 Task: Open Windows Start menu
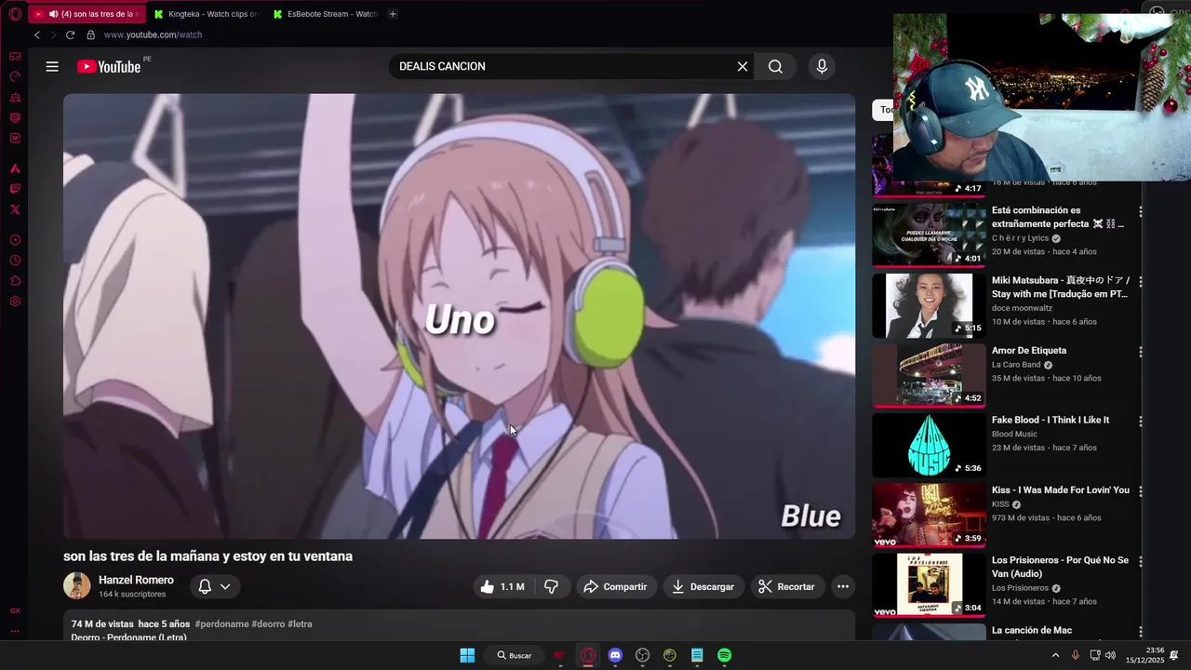click(x=467, y=655)
